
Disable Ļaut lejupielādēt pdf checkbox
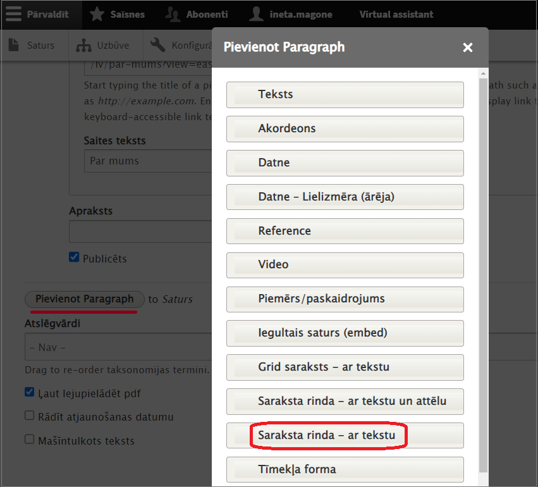pos(30,392)
